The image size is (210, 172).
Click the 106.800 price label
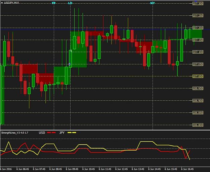point(198,125)
